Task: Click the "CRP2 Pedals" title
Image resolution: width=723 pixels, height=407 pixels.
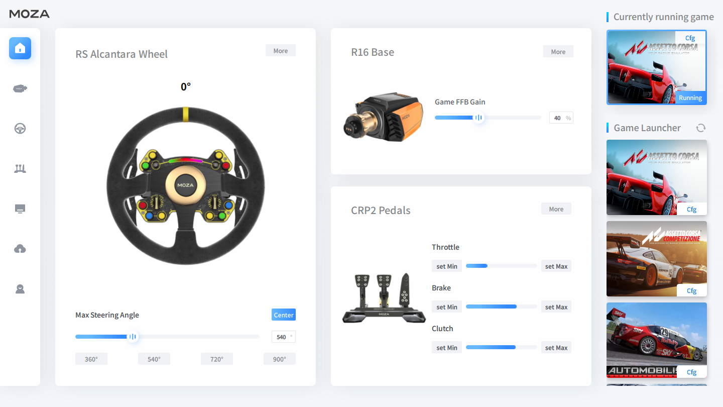Action: (381, 211)
